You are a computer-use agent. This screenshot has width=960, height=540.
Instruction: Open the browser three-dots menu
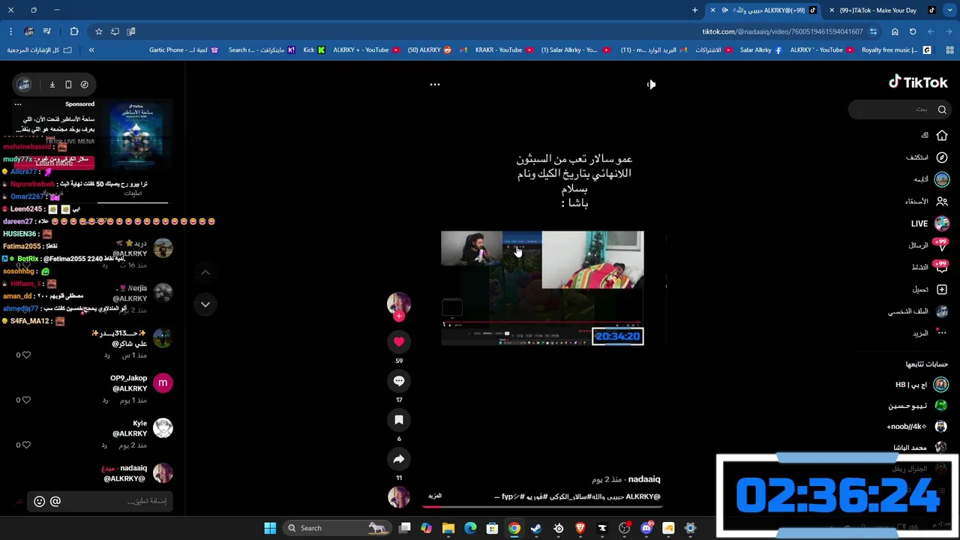tap(10, 31)
